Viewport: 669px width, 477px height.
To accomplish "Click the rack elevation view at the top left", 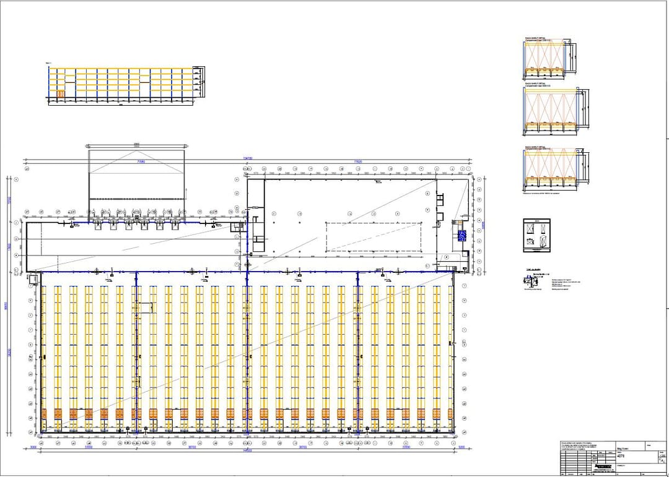I will (x=124, y=83).
